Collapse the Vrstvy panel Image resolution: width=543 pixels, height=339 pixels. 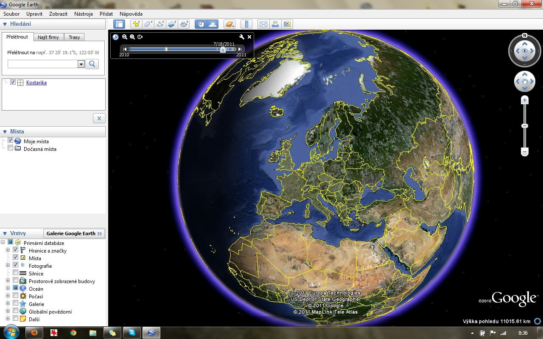pyautogui.click(x=5, y=233)
